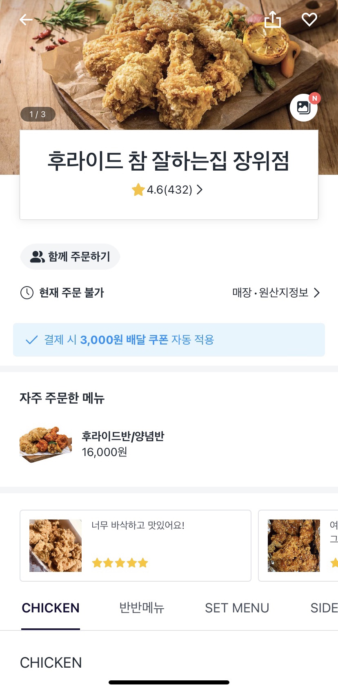The image size is (338, 691).
Task: Open the photo gallery icon
Action: [303, 108]
